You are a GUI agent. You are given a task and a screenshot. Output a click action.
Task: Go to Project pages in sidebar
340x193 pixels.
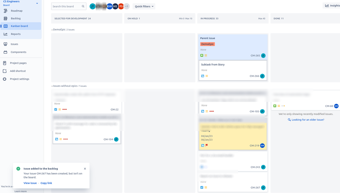(x=18, y=63)
